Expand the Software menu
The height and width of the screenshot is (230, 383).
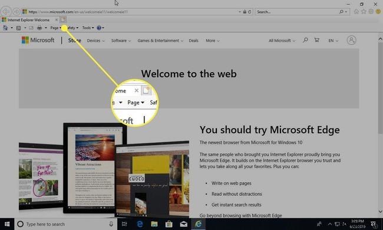(x=121, y=41)
